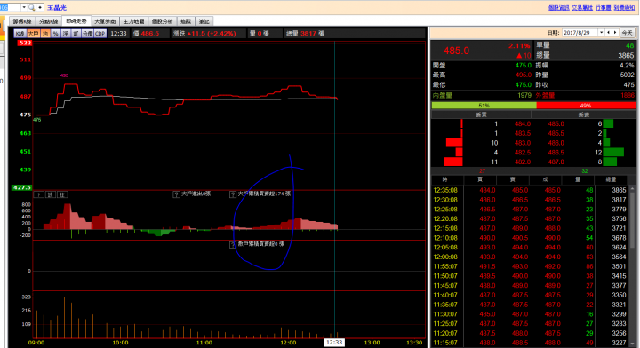Click the last link in the top-right link row

[624, 8]
